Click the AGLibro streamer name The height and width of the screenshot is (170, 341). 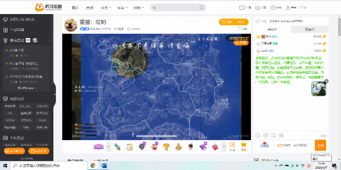pos(95,29)
